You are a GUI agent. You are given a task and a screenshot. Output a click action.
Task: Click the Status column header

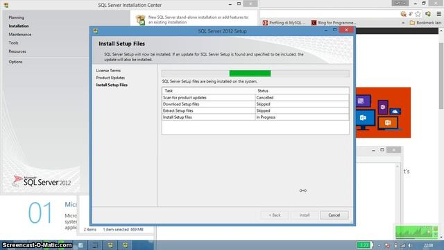(302, 91)
